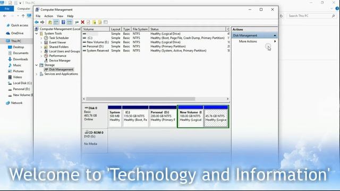The height and width of the screenshot is (191, 340).
Task: Expand the Performance node
Action: tap(41, 56)
